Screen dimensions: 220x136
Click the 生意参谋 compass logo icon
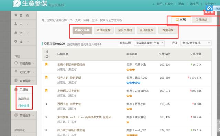click(x=17, y=3)
